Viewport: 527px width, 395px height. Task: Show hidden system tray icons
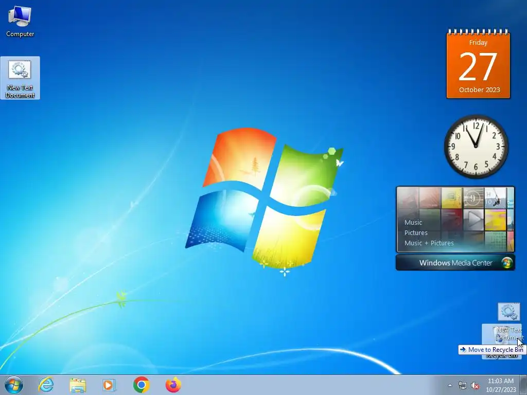[x=450, y=386]
